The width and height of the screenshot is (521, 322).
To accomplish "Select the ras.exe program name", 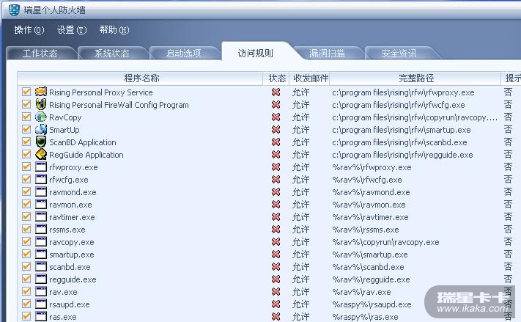I will coord(63,317).
